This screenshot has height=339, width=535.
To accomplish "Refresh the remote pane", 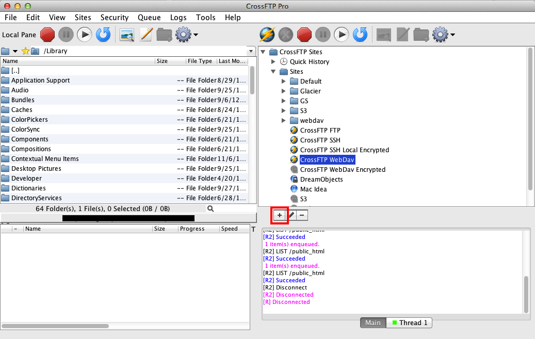I will click(360, 35).
